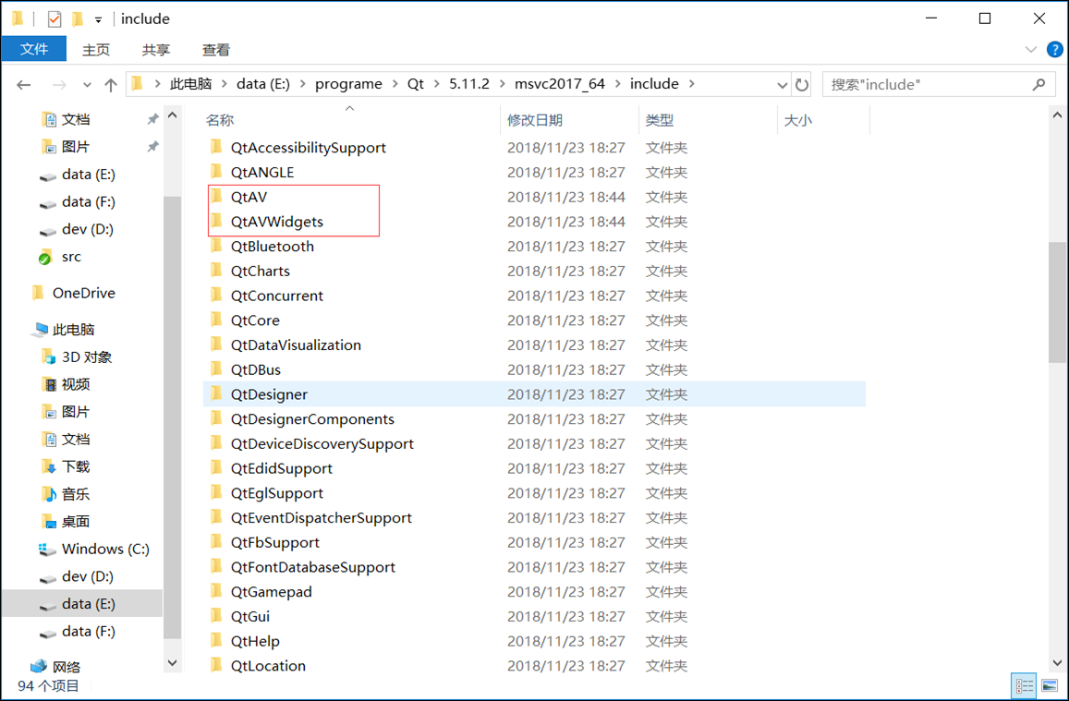Switch to details view icon in status bar
The image size is (1069, 701).
(x=1024, y=685)
